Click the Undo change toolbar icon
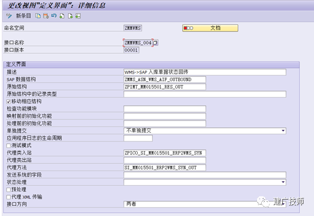 click(x=54, y=16)
